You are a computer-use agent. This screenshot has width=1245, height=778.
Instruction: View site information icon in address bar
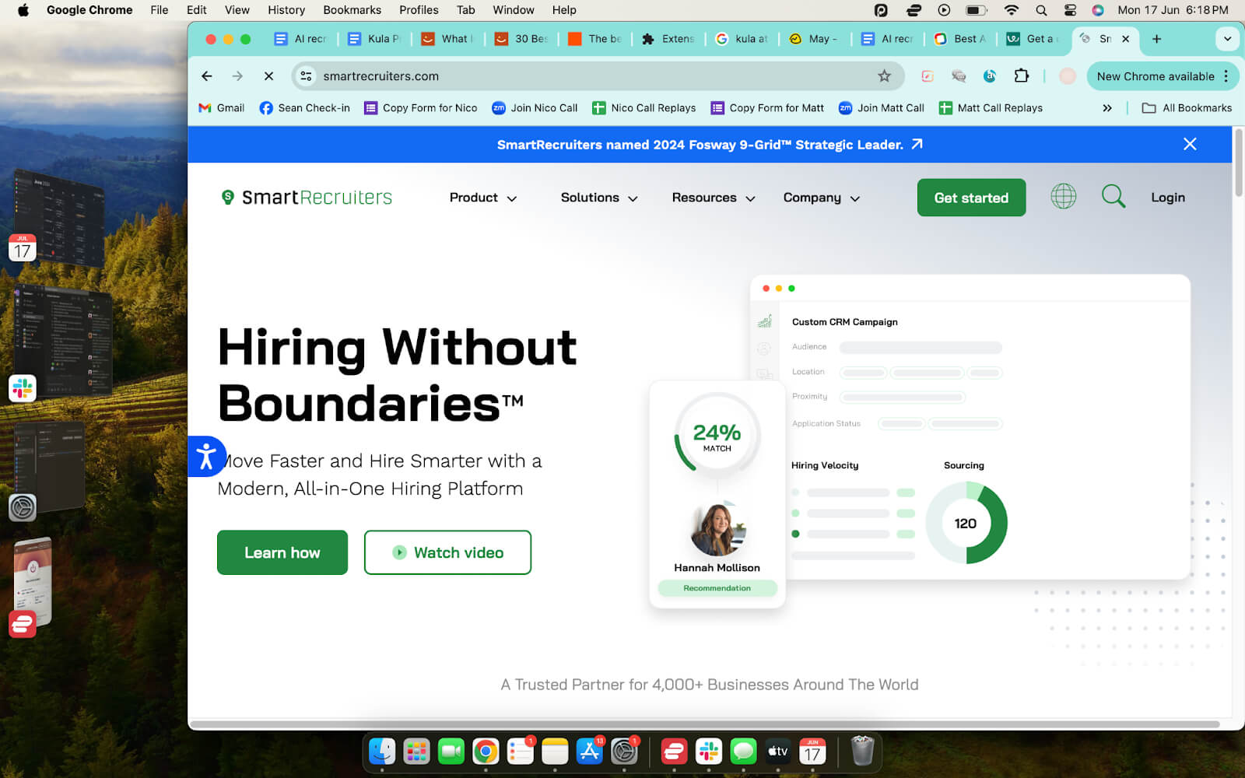click(x=307, y=75)
